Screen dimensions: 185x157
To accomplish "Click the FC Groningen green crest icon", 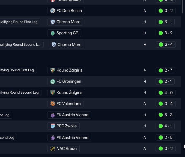I will (53, 81).
